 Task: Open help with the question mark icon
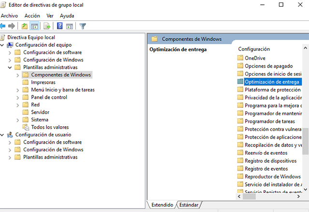click(x=60, y=26)
